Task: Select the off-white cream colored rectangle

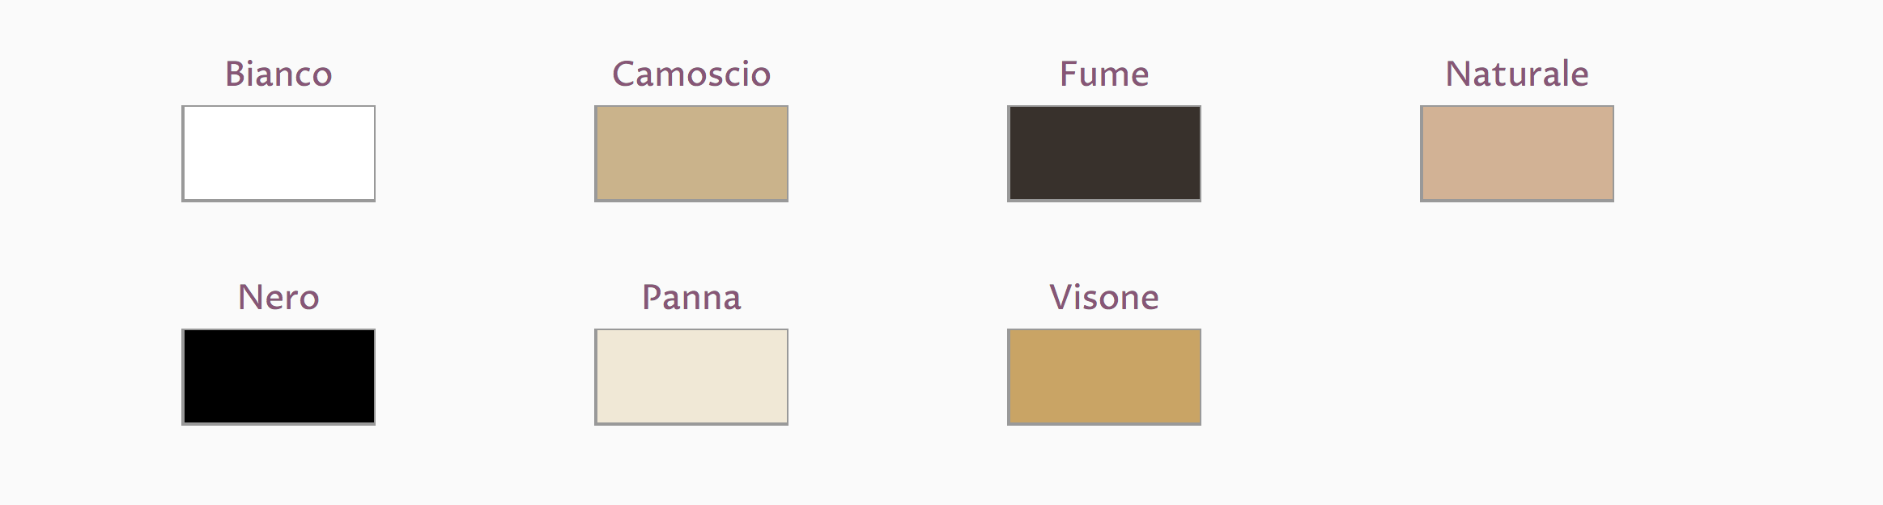Action: [691, 377]
